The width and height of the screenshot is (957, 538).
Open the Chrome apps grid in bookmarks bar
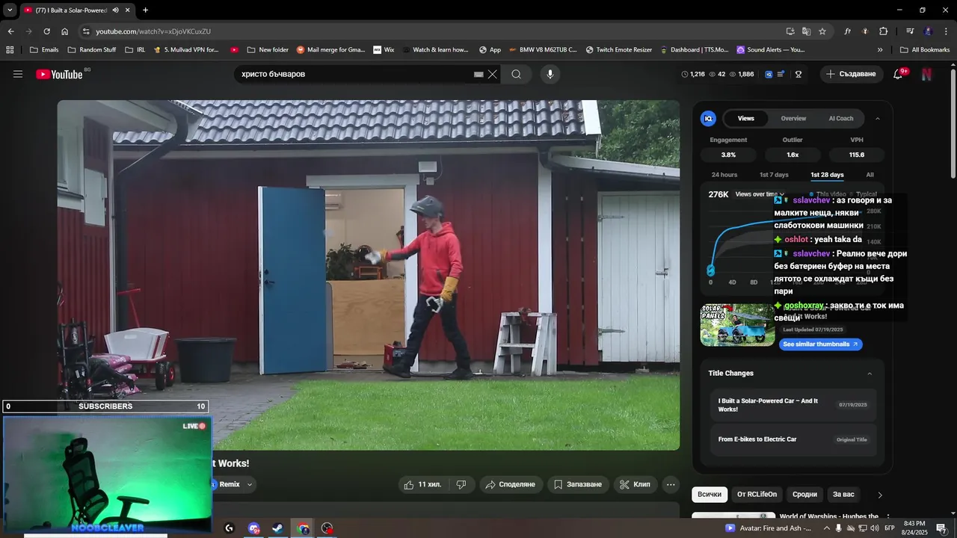point(10,50)
